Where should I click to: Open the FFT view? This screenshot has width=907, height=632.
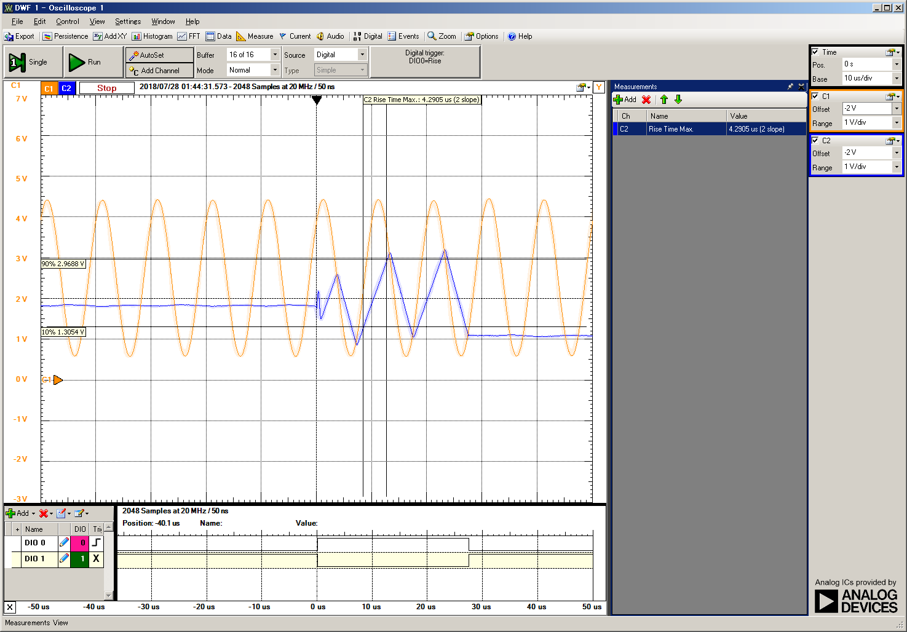(x=189, y=36)
